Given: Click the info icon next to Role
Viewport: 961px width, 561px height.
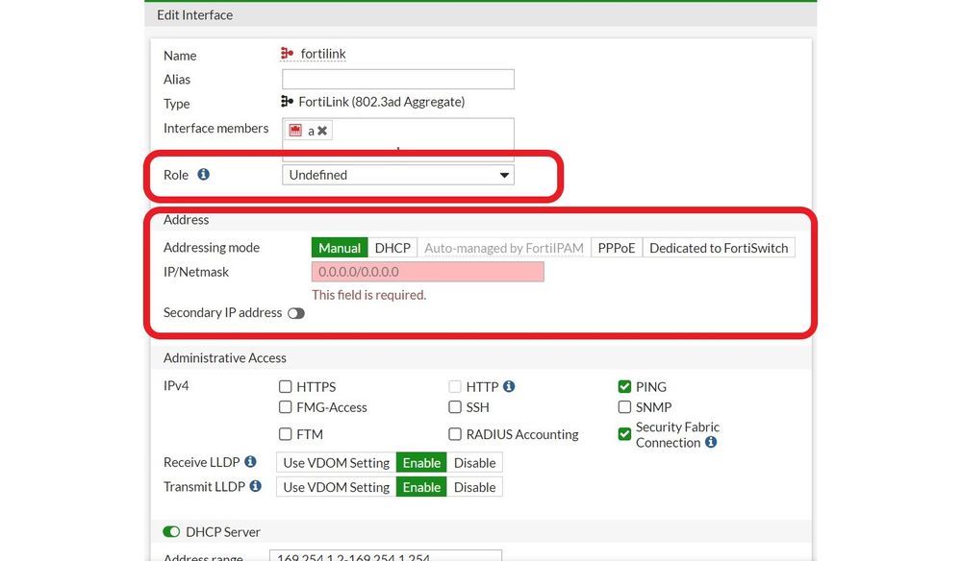Looking at the screenshot, I should pos(204,175).
